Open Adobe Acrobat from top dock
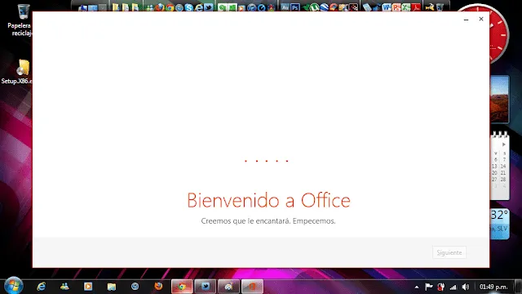Viewport: 522px width, 294px height. [416, 7]
